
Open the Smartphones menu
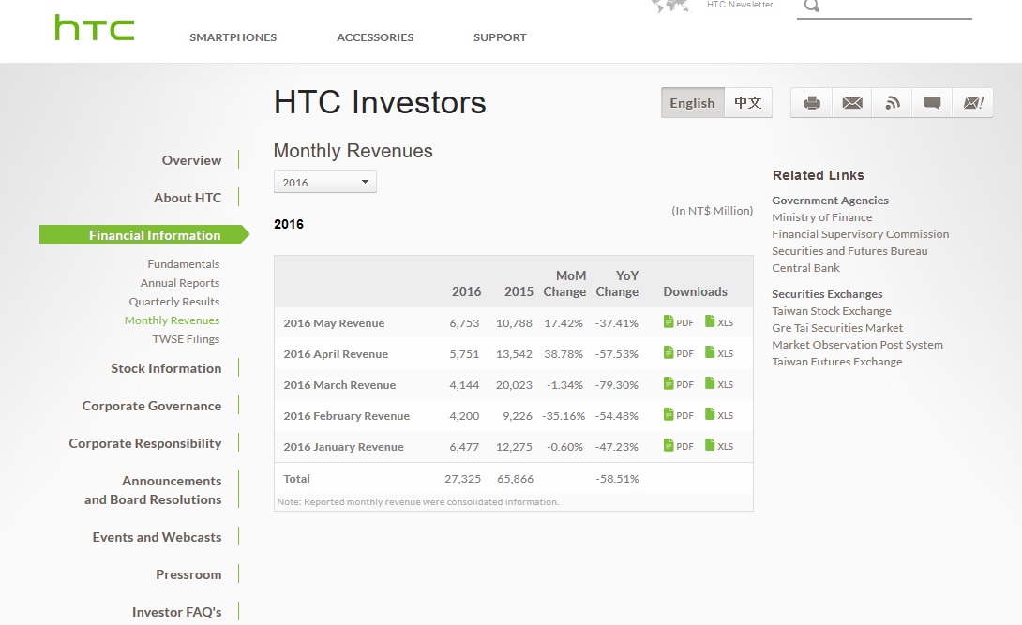pos(233,37)
